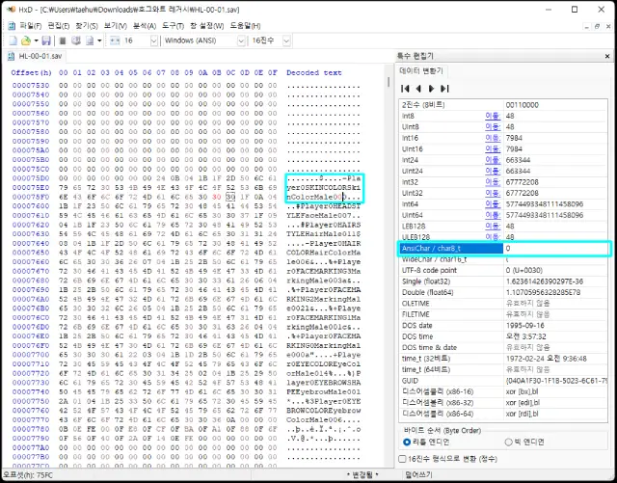617x483 pixels.
Task: Select the Single (float32) row
Action: (x=503, y=282)
